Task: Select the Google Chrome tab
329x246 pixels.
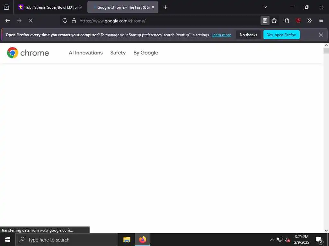Action: pos(123,7)
